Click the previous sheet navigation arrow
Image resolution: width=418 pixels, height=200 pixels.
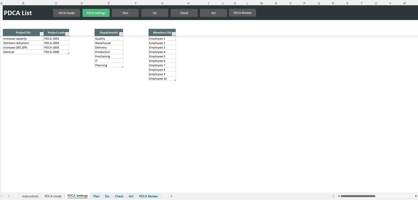(2, 196)
